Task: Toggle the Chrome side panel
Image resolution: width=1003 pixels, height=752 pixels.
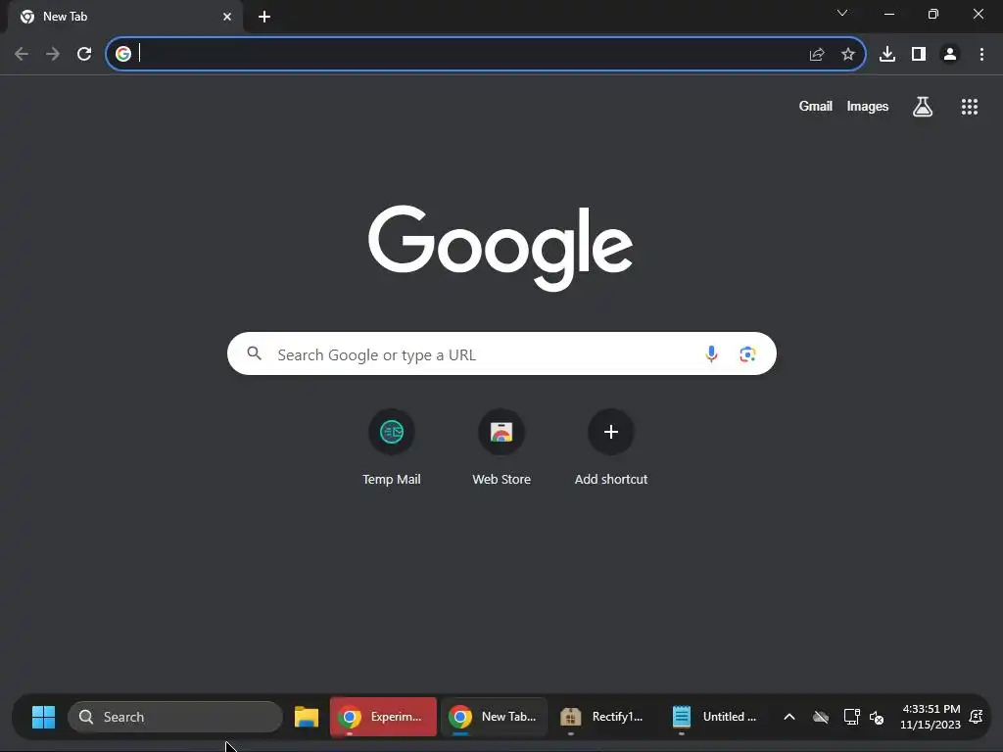Action: pos(919,54)
